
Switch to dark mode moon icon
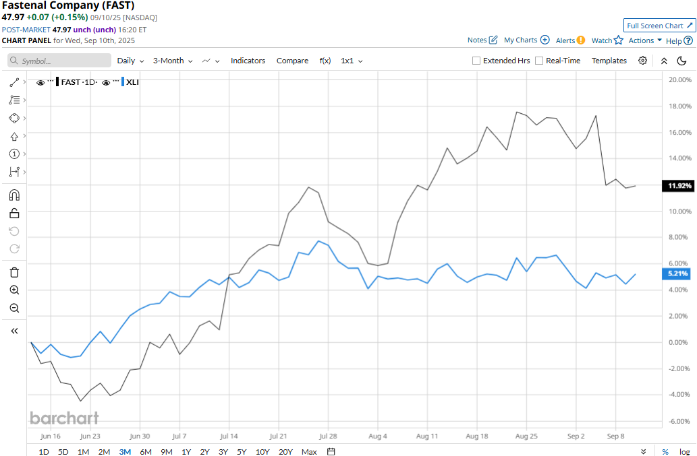(x=681, y=61)
